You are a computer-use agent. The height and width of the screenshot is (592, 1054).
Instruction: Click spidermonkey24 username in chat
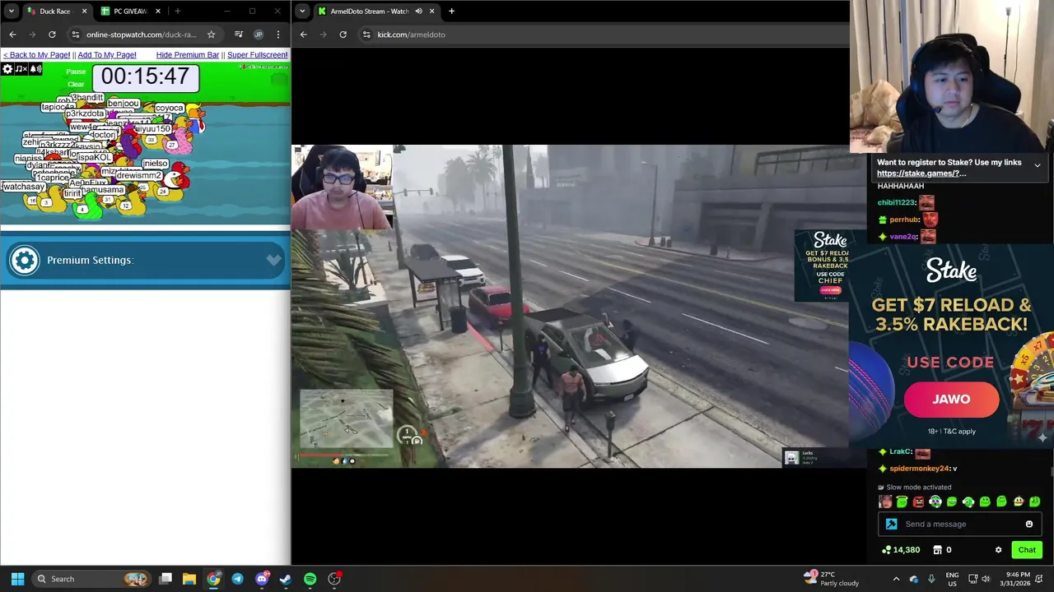point(919,469)
